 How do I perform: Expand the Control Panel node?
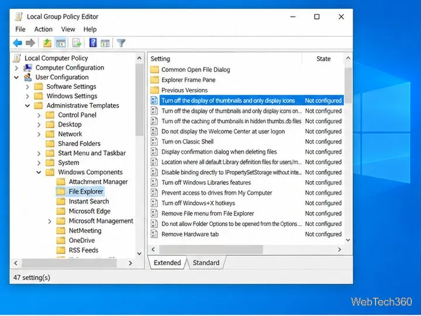click(39, 115)
